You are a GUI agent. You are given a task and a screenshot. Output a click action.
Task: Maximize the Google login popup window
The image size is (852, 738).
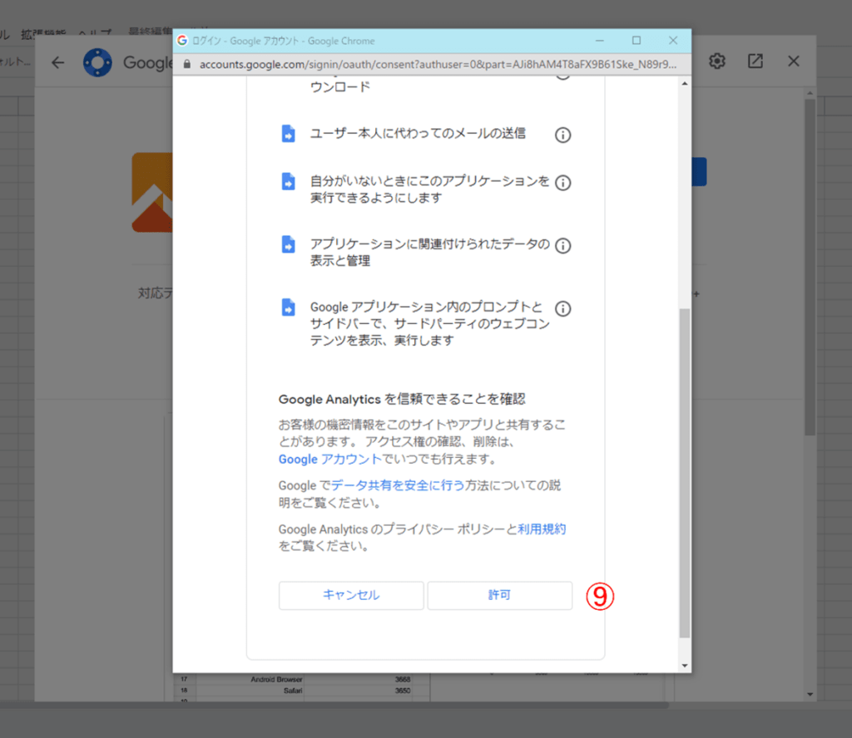637,41
